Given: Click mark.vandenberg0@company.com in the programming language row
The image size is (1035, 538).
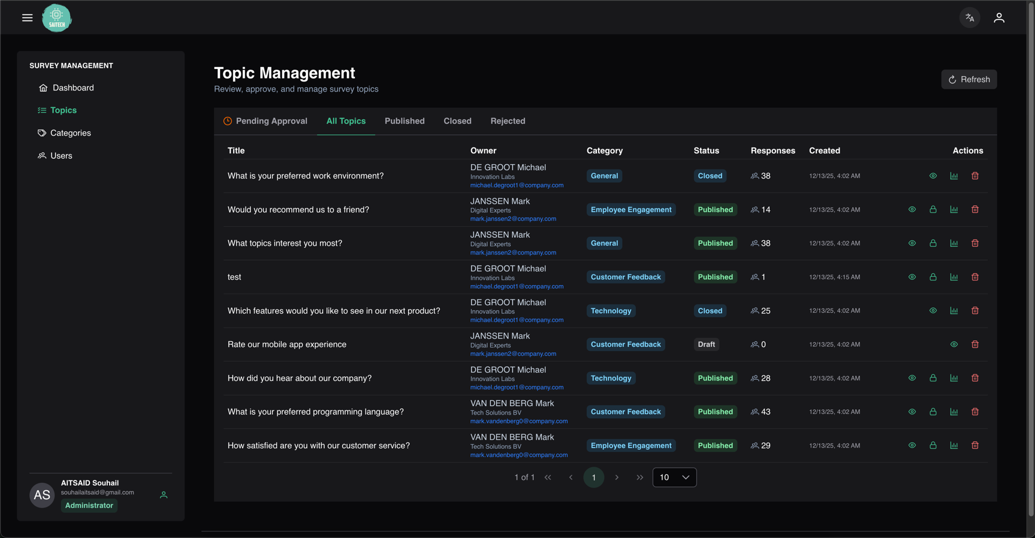Looking at the screenshot, I should click(519, 421).
